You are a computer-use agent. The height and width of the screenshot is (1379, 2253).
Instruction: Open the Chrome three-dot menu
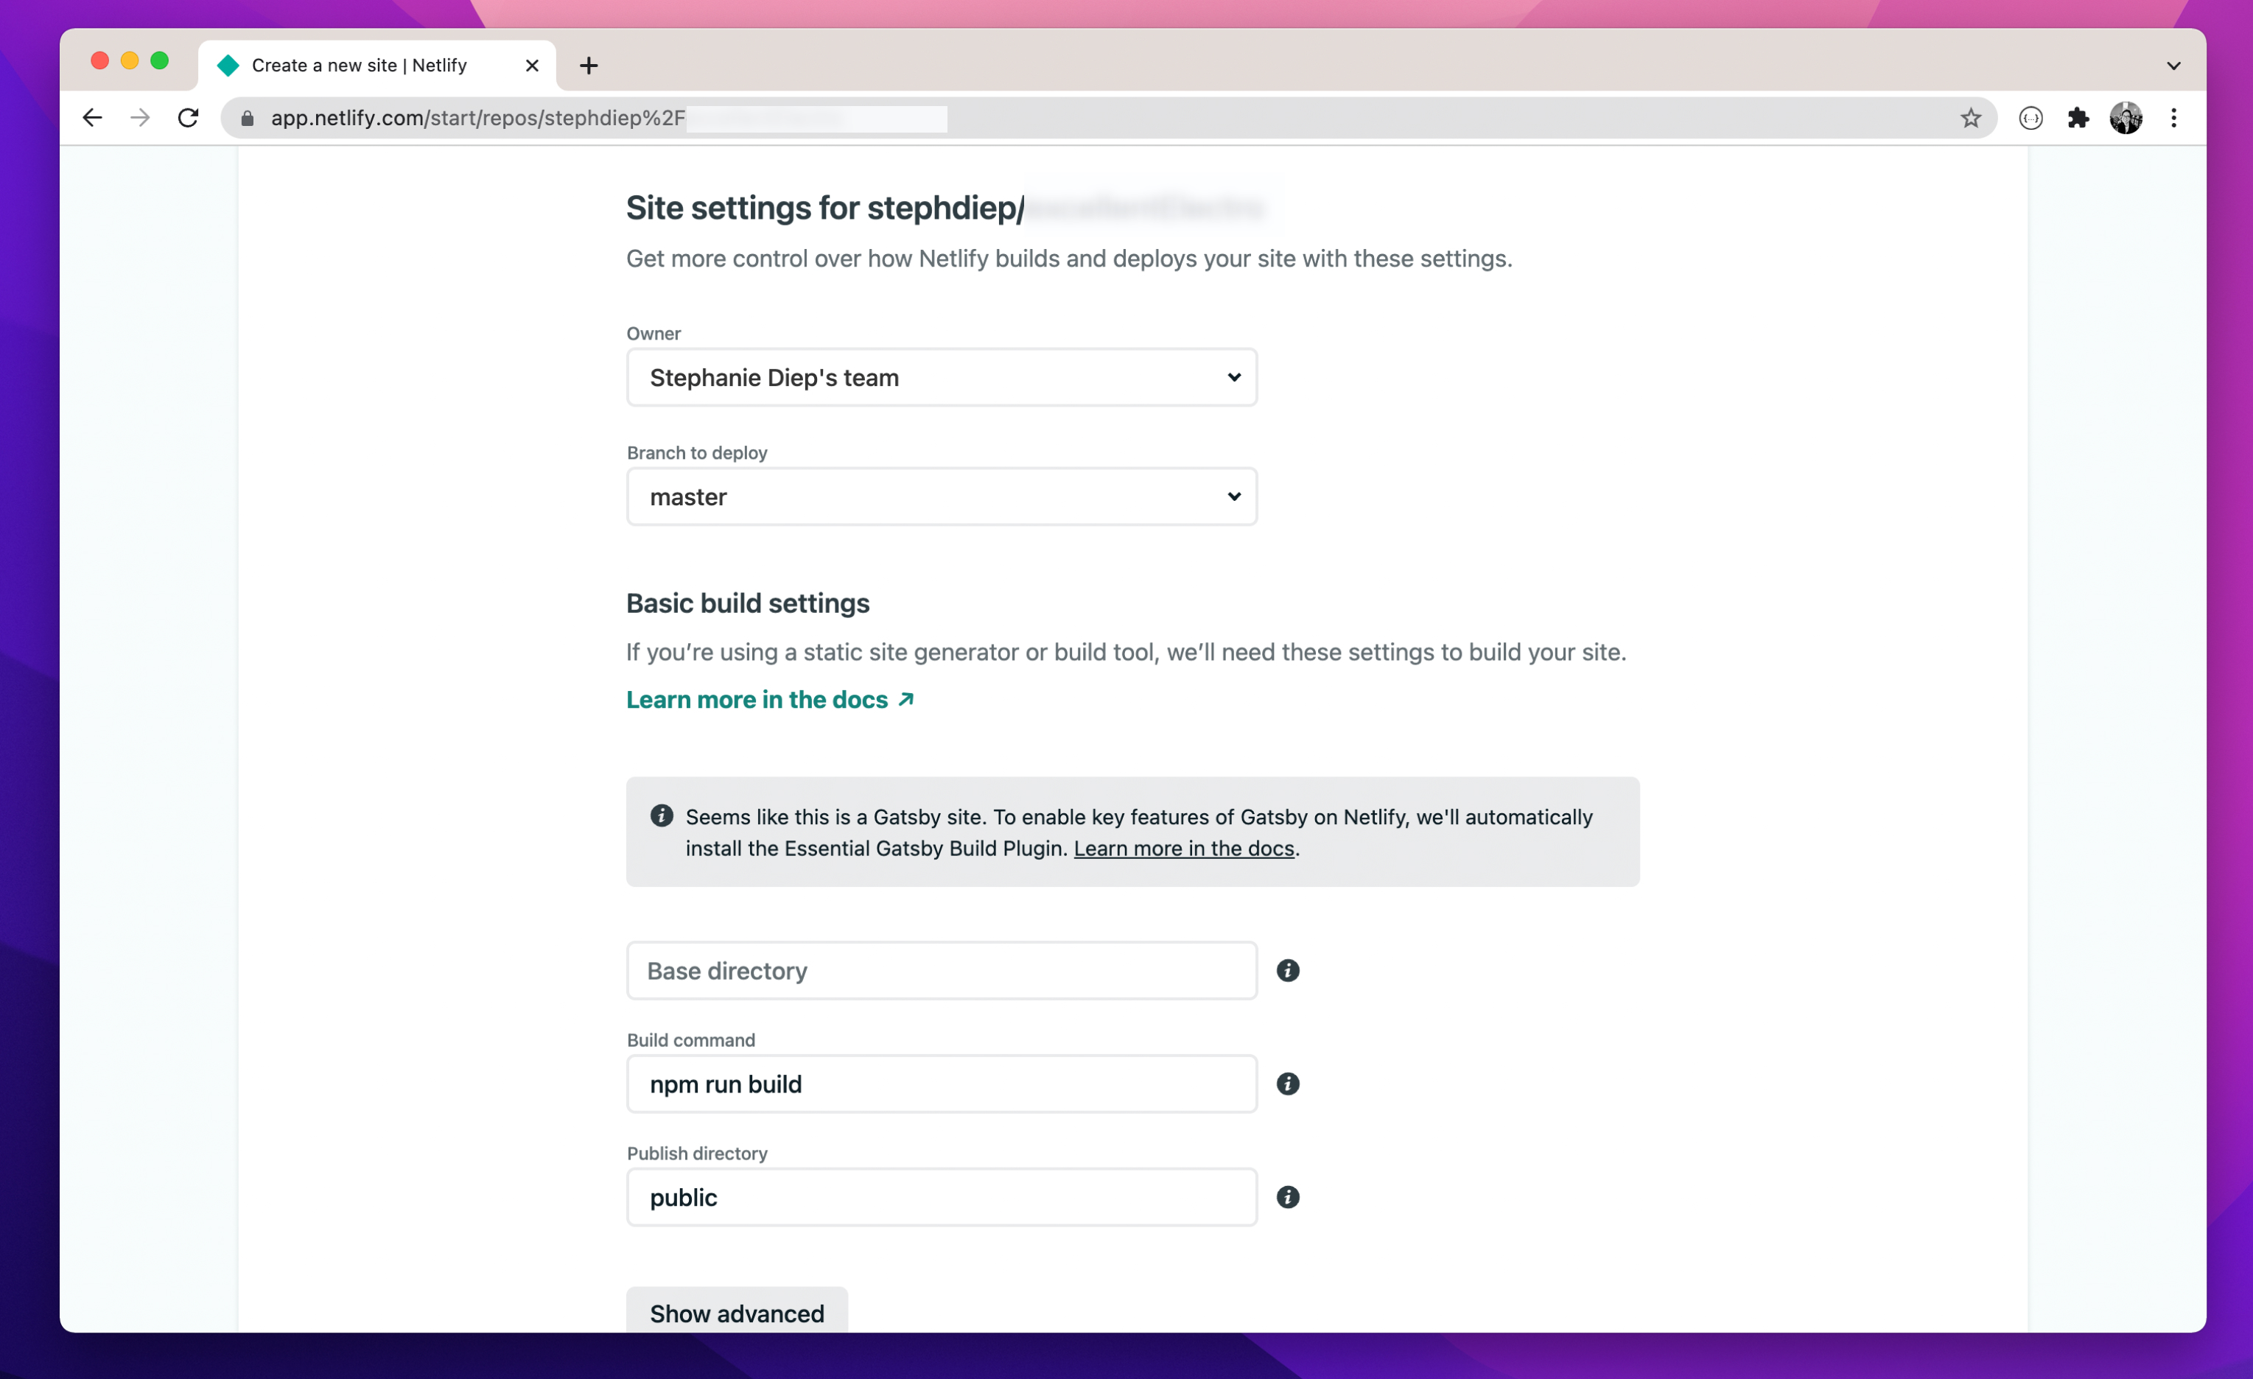[2173, 118]
